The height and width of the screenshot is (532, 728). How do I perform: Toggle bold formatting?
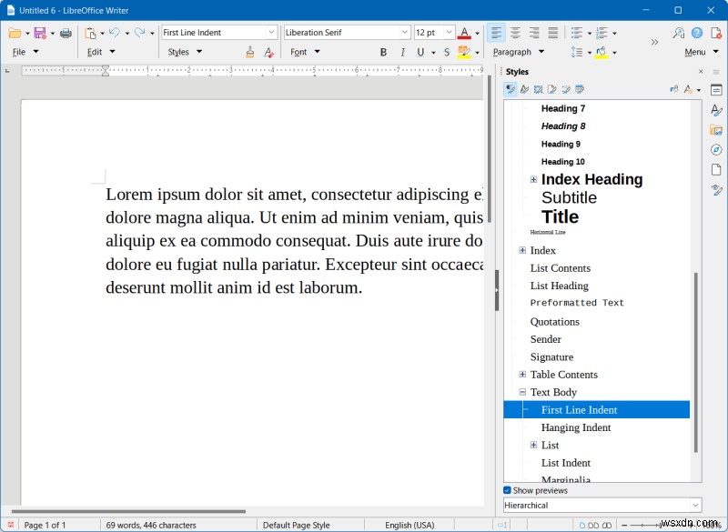(x=383, y=52)
